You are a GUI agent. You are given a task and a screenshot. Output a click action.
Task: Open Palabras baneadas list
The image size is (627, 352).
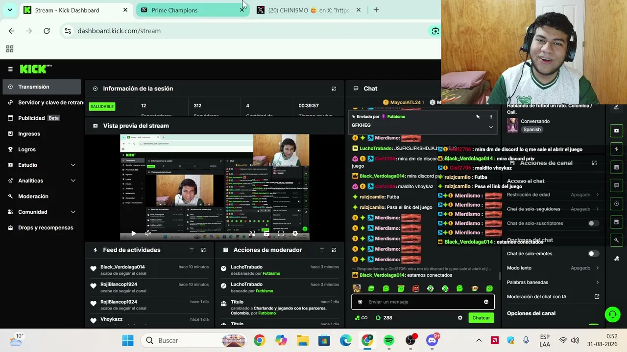point(553,282)
